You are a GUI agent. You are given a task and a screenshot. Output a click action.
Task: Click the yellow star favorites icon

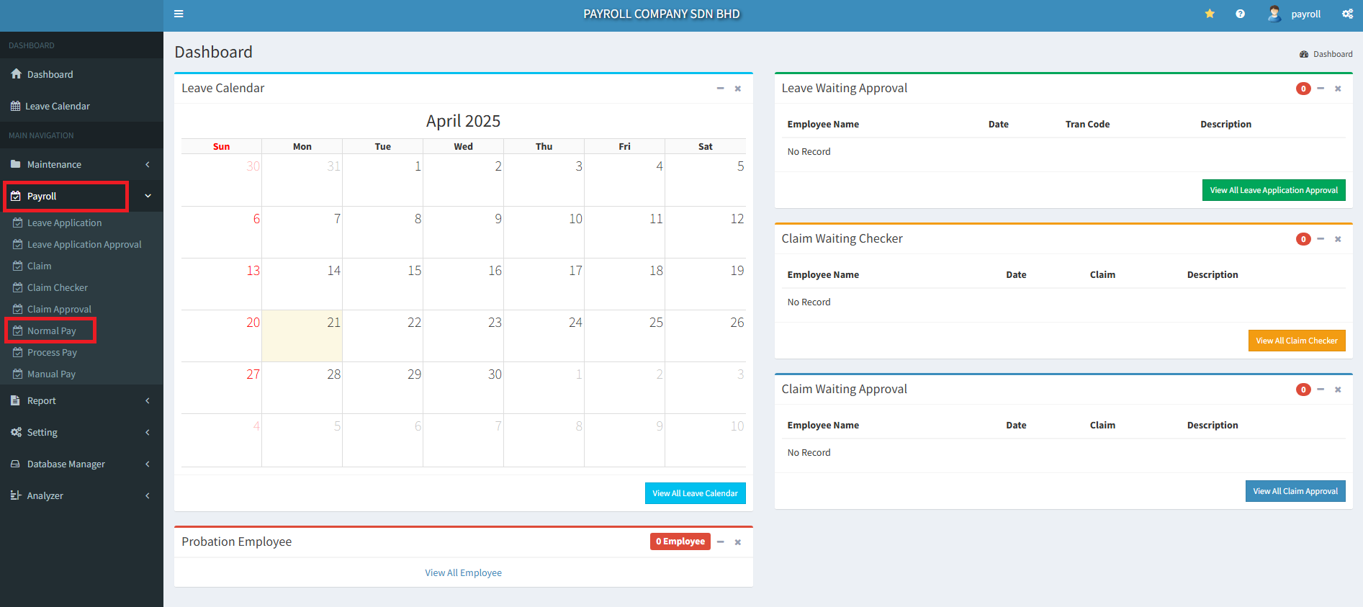[x=1210, y=14]
